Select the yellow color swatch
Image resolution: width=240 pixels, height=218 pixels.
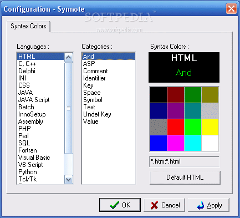pos(210,127)
